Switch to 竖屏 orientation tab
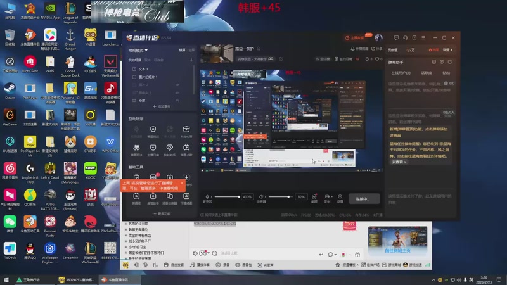This screenshot has height=285, width=507. pos(191,50)
